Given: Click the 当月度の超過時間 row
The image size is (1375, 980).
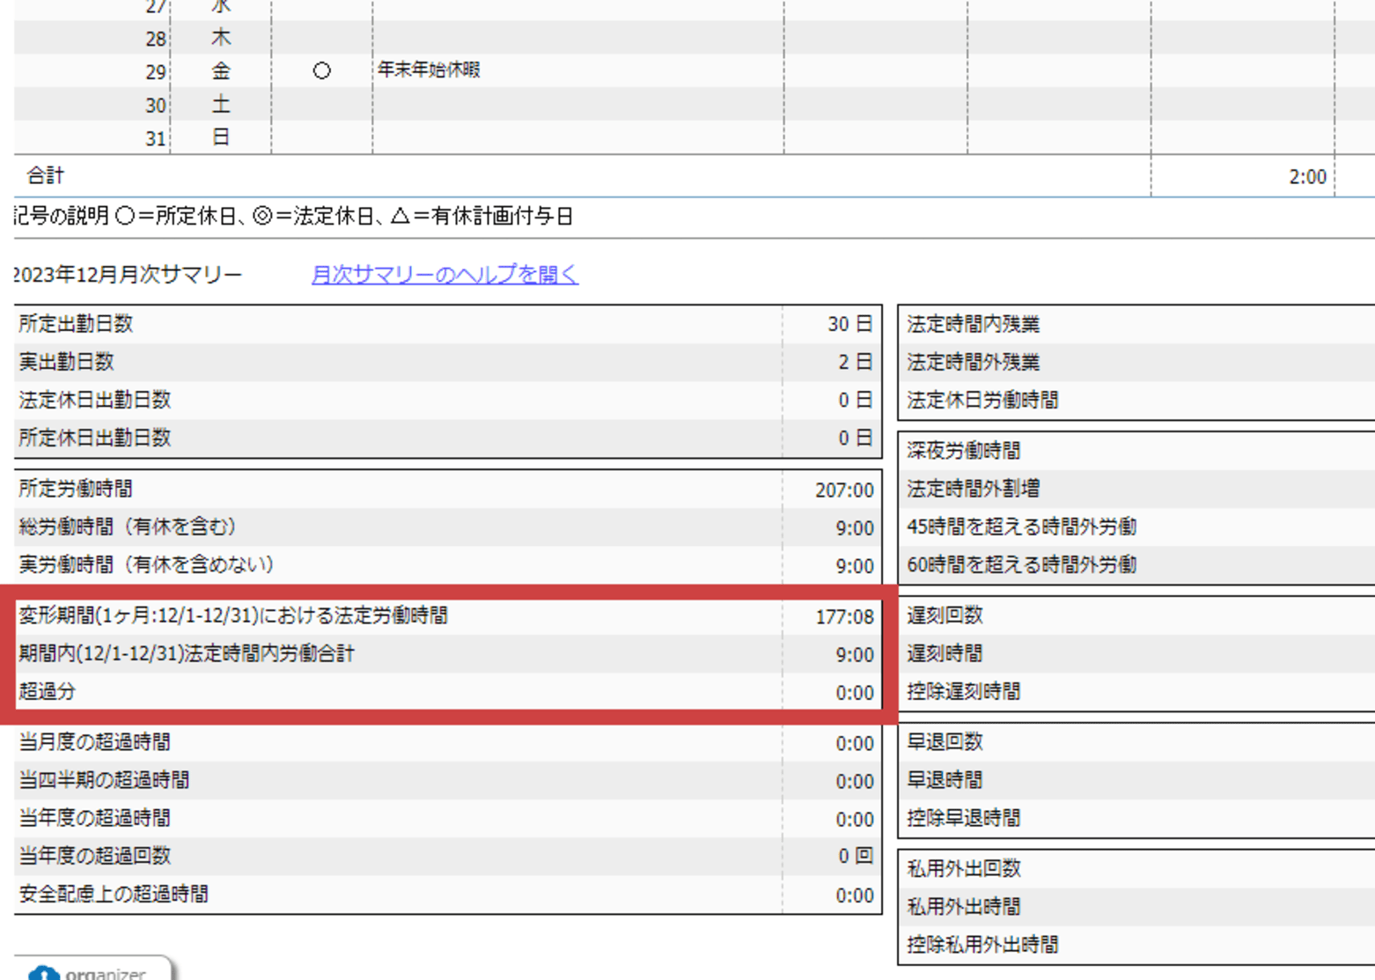Looking at the screenshot, I should point(440,742).
